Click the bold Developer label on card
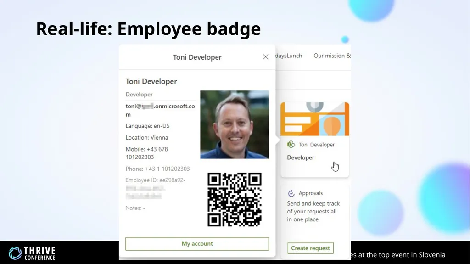The image size is (470, 264). pyautogui.click(x=301, y=157)
